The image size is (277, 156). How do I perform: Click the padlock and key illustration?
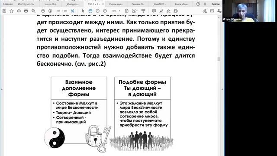(98, 138)
